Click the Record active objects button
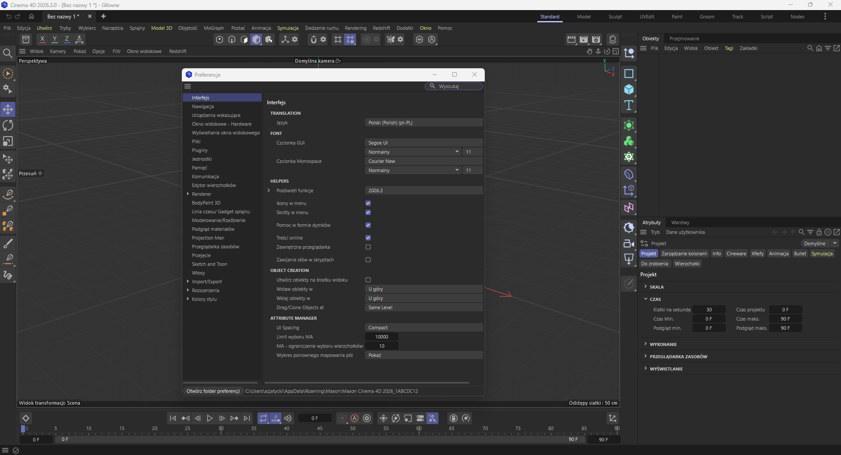 tap(342, 418)
